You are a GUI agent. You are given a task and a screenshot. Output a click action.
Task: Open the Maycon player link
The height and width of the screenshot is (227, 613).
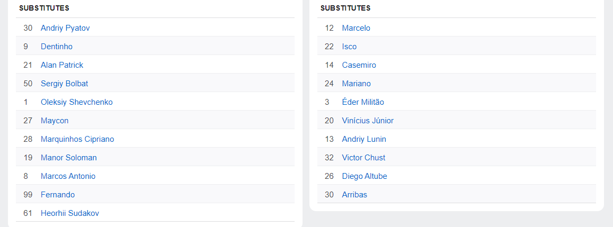point(55,121)
